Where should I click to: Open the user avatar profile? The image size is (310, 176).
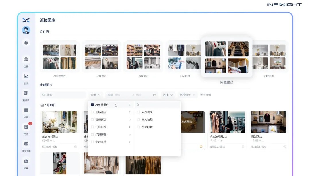coord(26,30)
